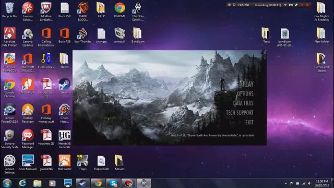Image resolution: width=334 pixels, height=188 pixels.
Task: Select the Games and Steam folder
Action: click(321, 63)
